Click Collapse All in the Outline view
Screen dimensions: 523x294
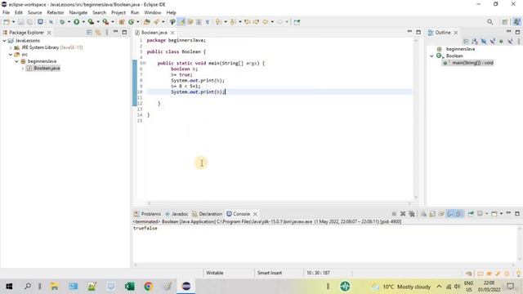tap(467, 42)
